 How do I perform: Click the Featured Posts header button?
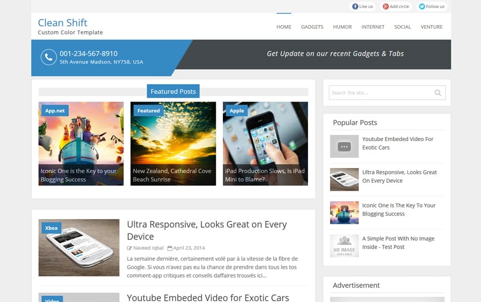coord(173,91)
